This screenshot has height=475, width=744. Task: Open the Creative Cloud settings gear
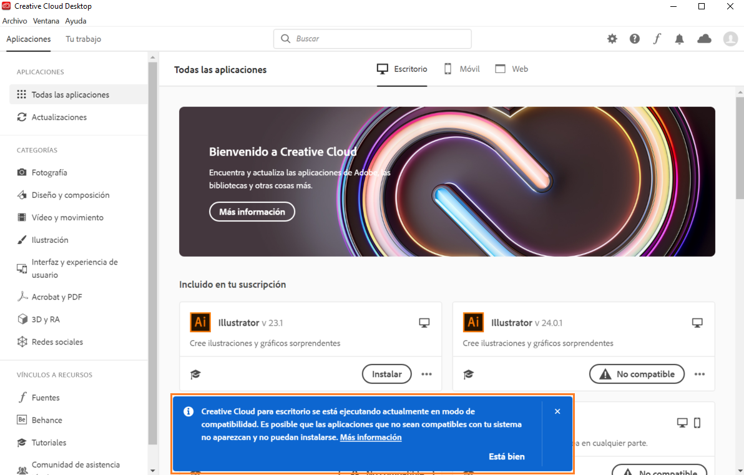612,39
